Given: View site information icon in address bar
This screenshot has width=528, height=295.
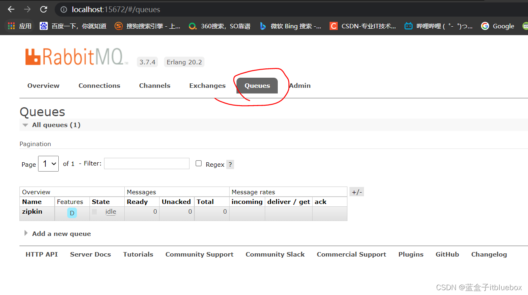Looking at the screenshot, I should (x=64, y=9).
